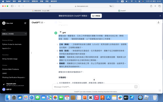Open the 顯示方式 menu
This screenshot has height=102, width=163.
[x=26, y=1]
